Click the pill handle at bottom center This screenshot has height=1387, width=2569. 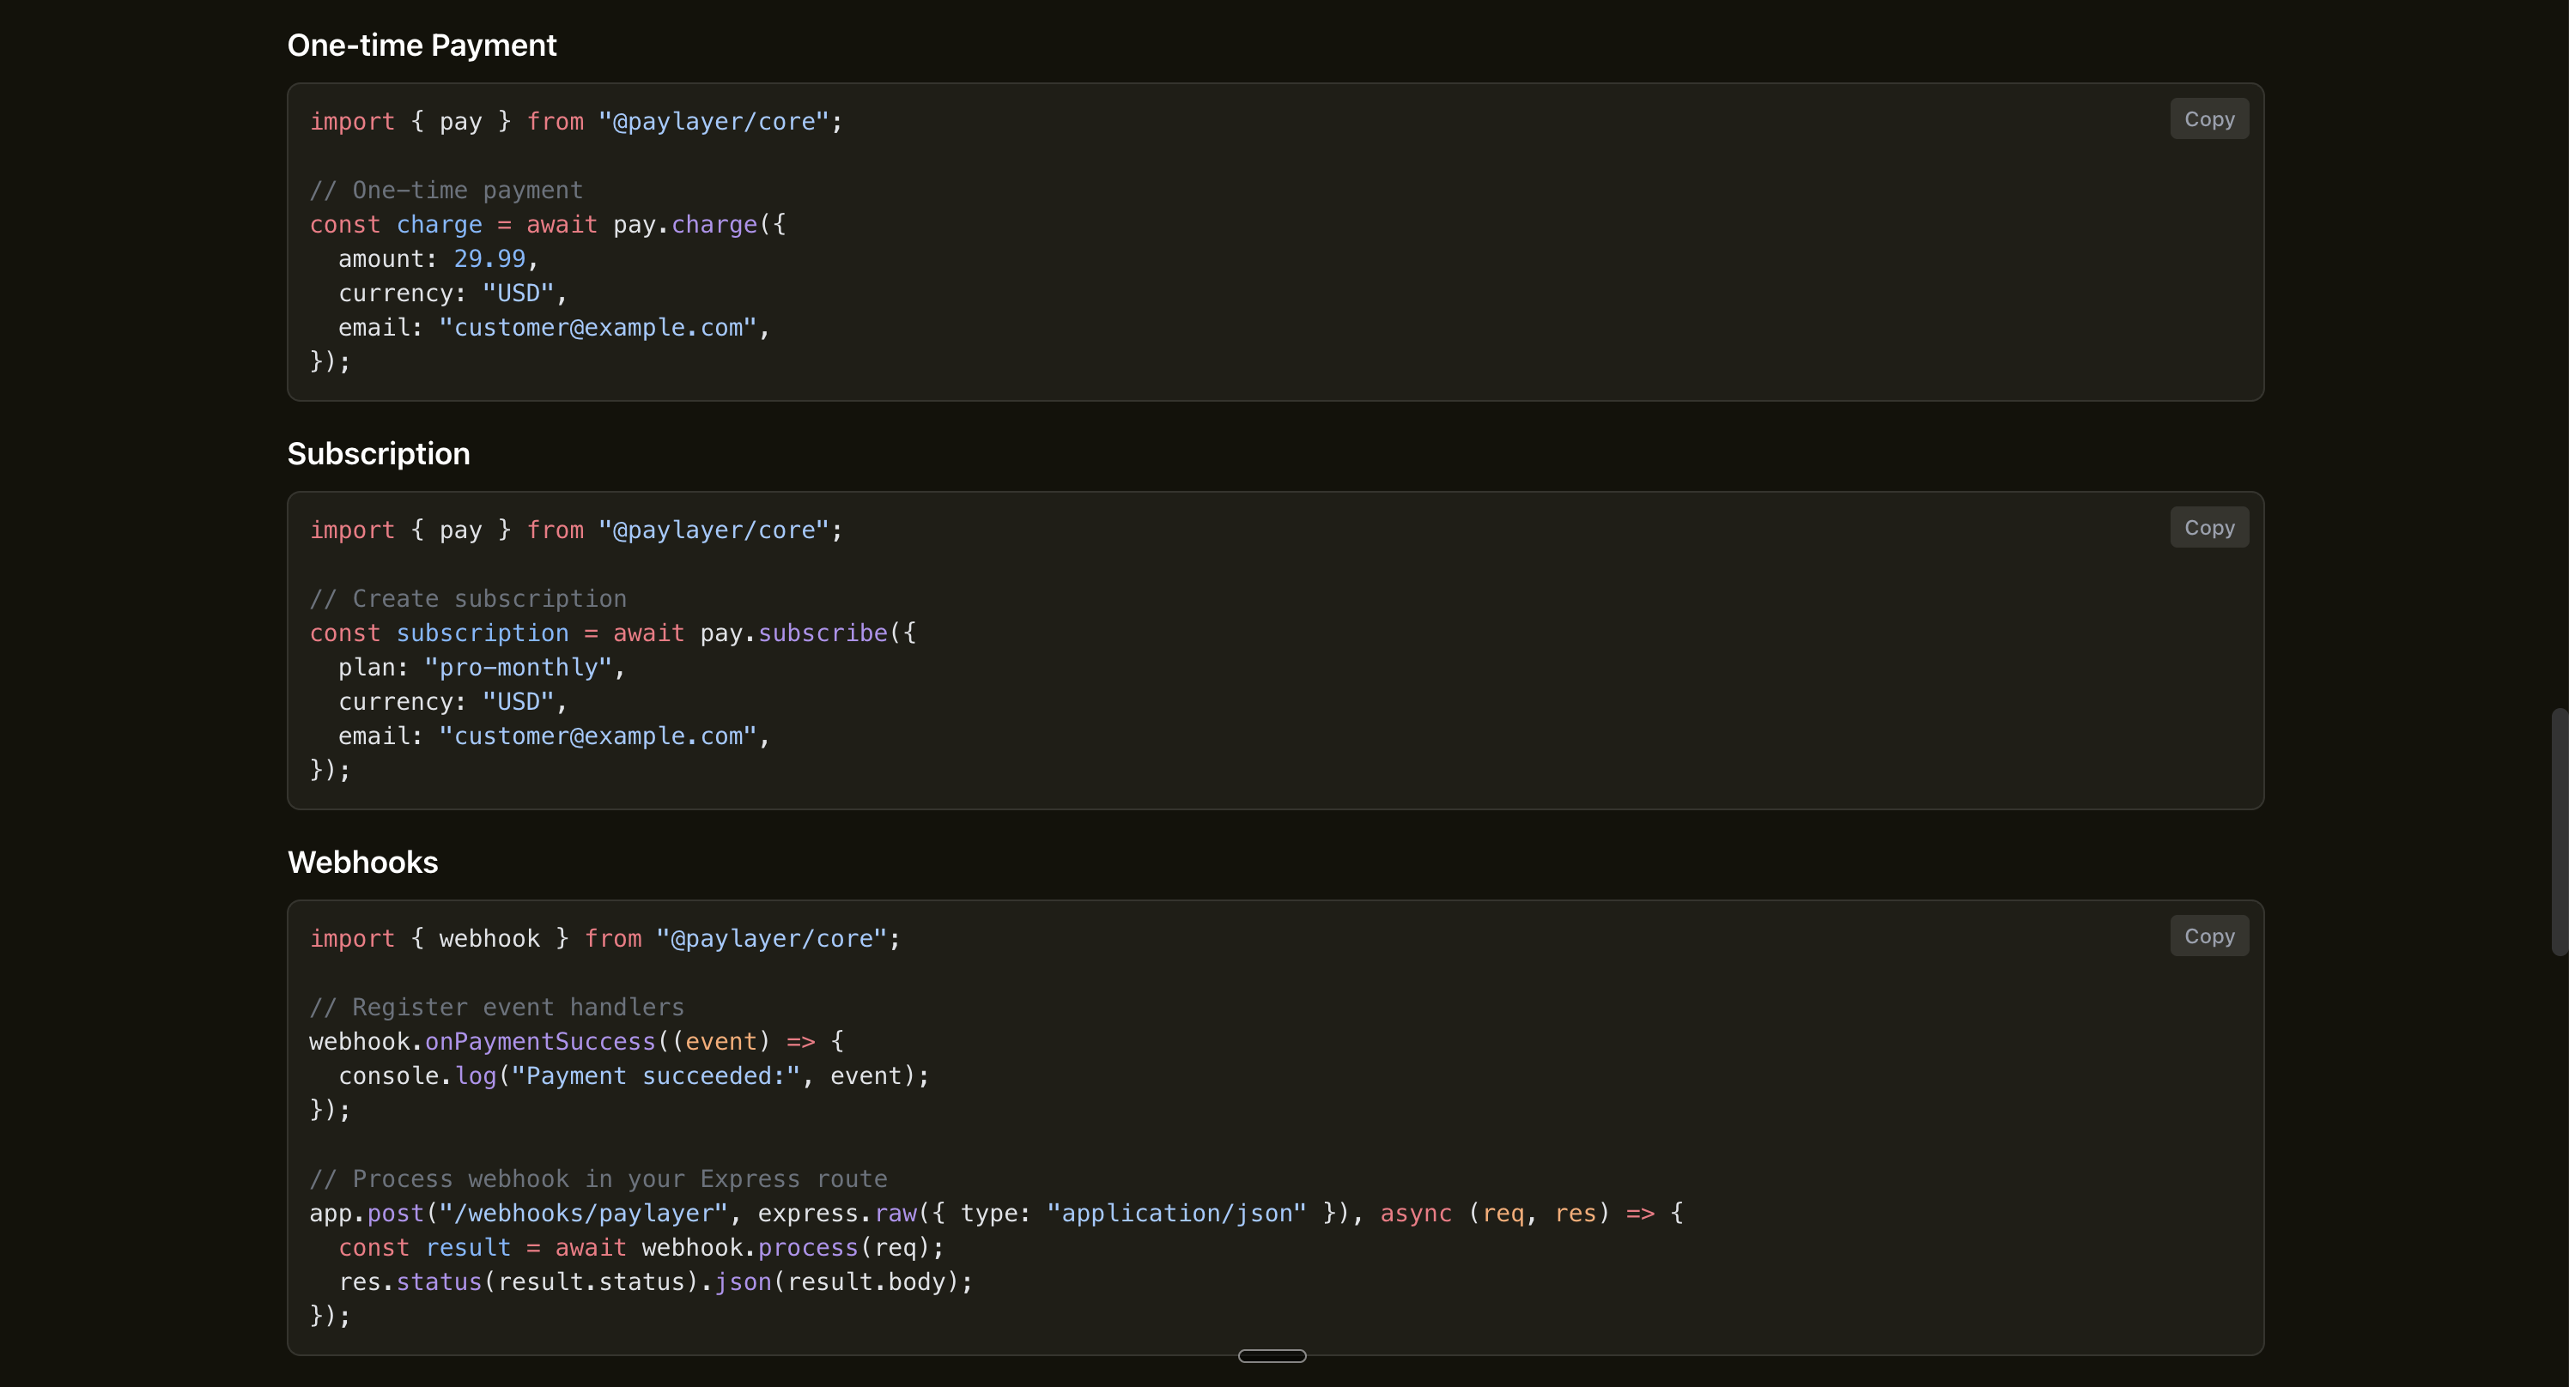(x=1272, y=1355)
